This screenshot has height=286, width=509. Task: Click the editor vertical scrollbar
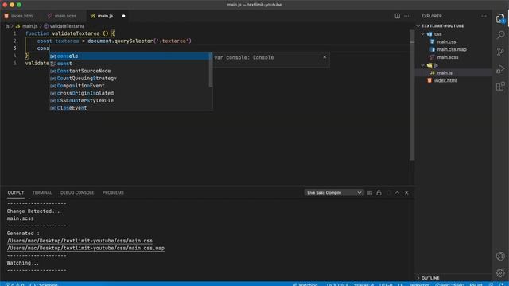[412, 95]
